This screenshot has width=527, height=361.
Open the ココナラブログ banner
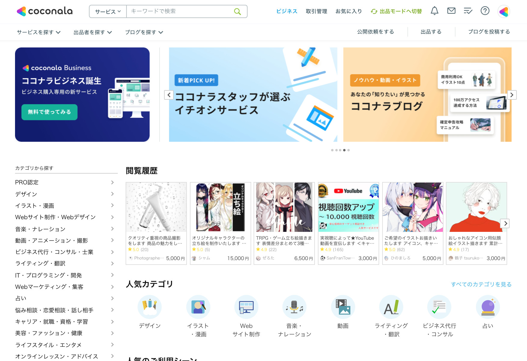pos(427,95)
